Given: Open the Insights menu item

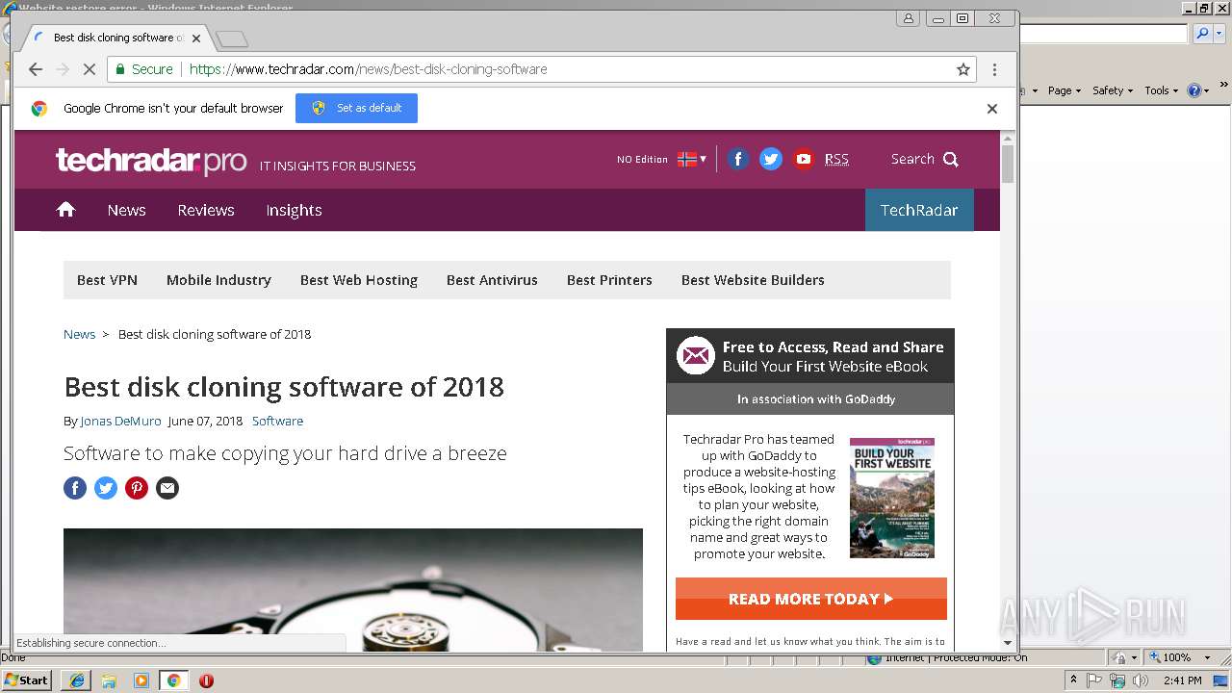Looking at the screenshot, I should click(x=294, y=210).
